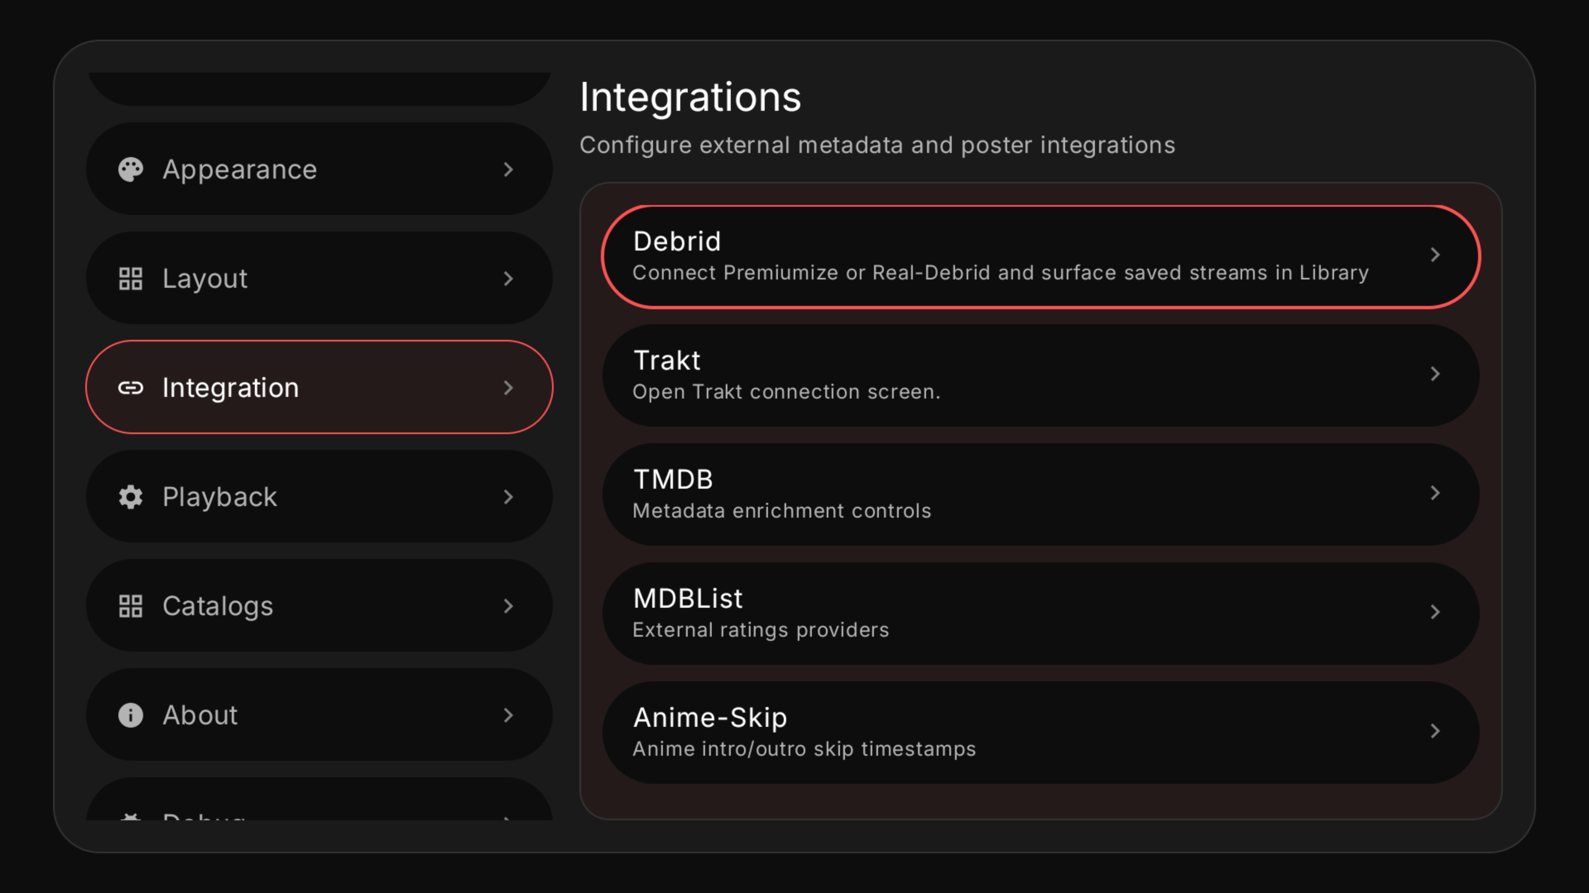Expand the TMDB chevron arrow
Viewport: 1589px width, 893px height.
[1435, 493]
